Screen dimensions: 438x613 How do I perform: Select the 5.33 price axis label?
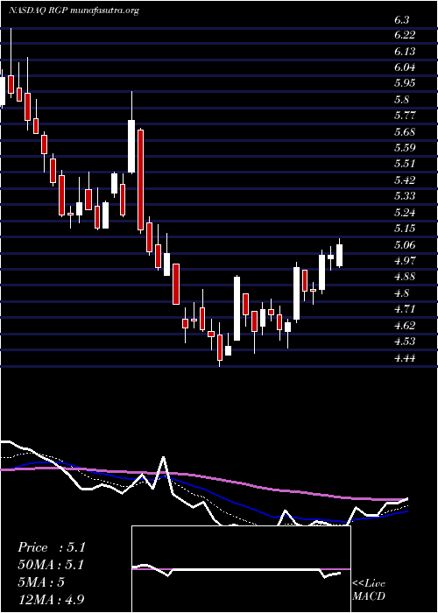(x=405, y=196)
